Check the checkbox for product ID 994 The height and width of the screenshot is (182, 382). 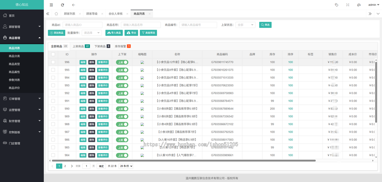(53, 78)
